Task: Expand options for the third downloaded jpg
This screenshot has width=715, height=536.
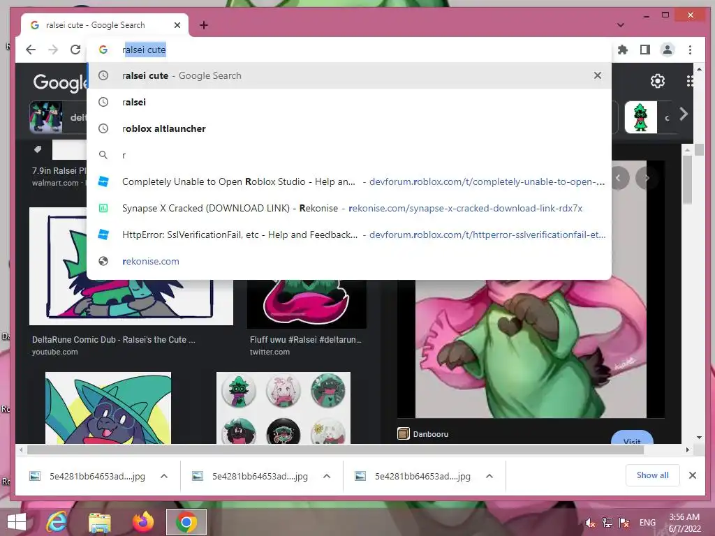Action: [489, 476]
